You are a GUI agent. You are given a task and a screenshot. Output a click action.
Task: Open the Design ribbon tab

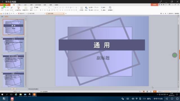(x=25, y=5)
